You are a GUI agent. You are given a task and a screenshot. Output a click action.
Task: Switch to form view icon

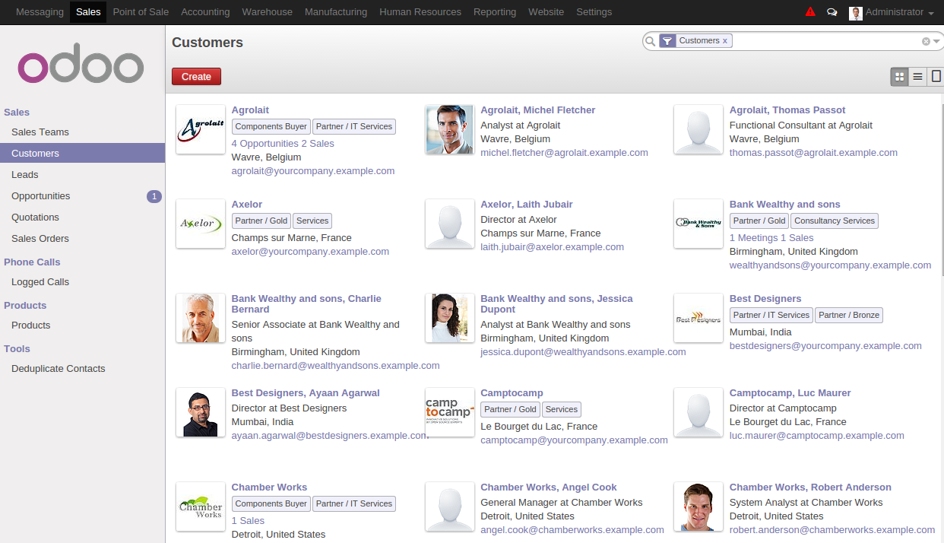point(936,77)
